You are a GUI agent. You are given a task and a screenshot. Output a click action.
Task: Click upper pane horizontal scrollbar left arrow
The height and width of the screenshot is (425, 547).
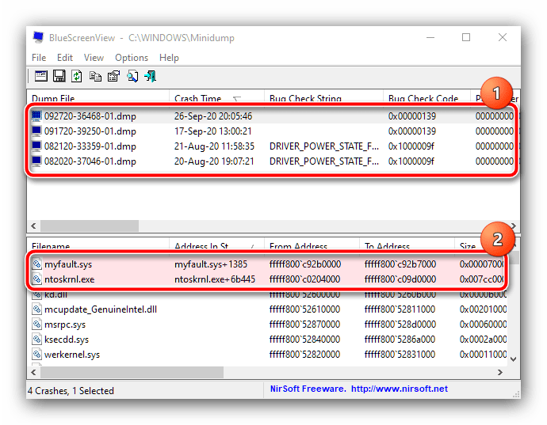33,226
